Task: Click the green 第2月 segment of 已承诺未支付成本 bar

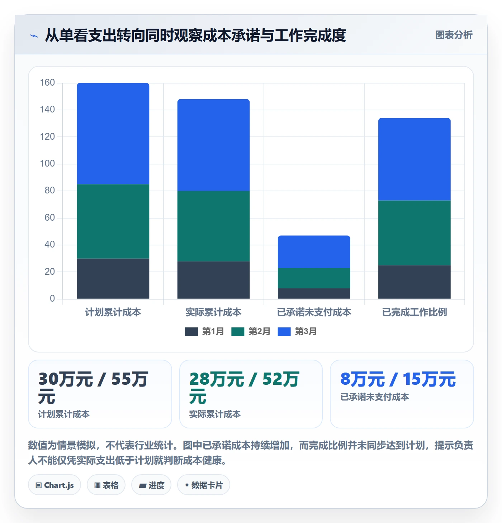Action: tap(314, 278)
